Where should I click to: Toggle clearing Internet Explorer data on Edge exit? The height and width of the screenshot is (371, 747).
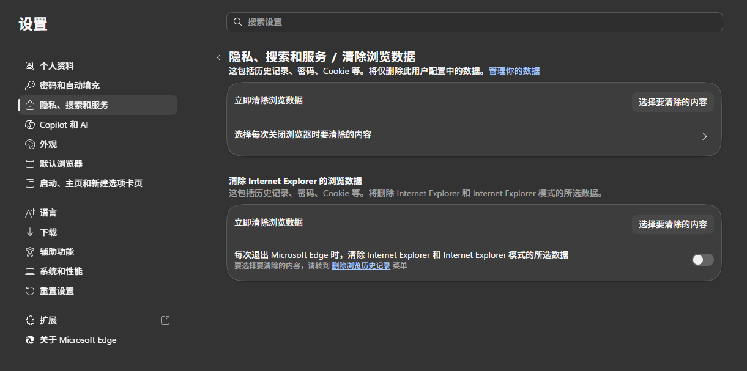(x=703, y=260)
